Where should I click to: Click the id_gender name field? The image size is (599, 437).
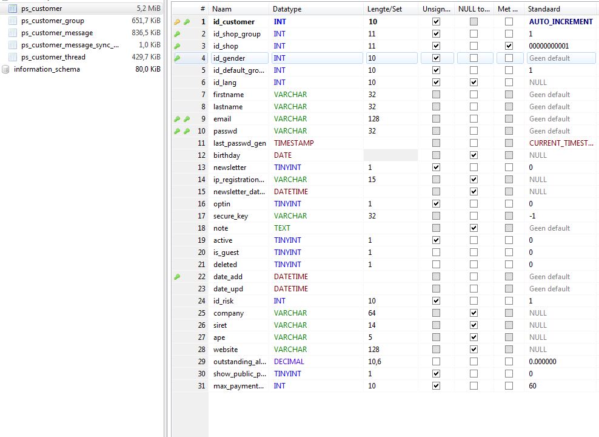pyautogui.click(x=239, y=58)
